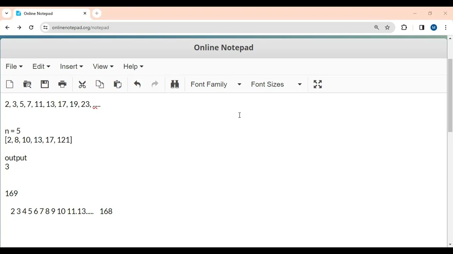Expand the Font Sizes dropdown
Screen dimensions: 453x254
click(x=276, y=84)
